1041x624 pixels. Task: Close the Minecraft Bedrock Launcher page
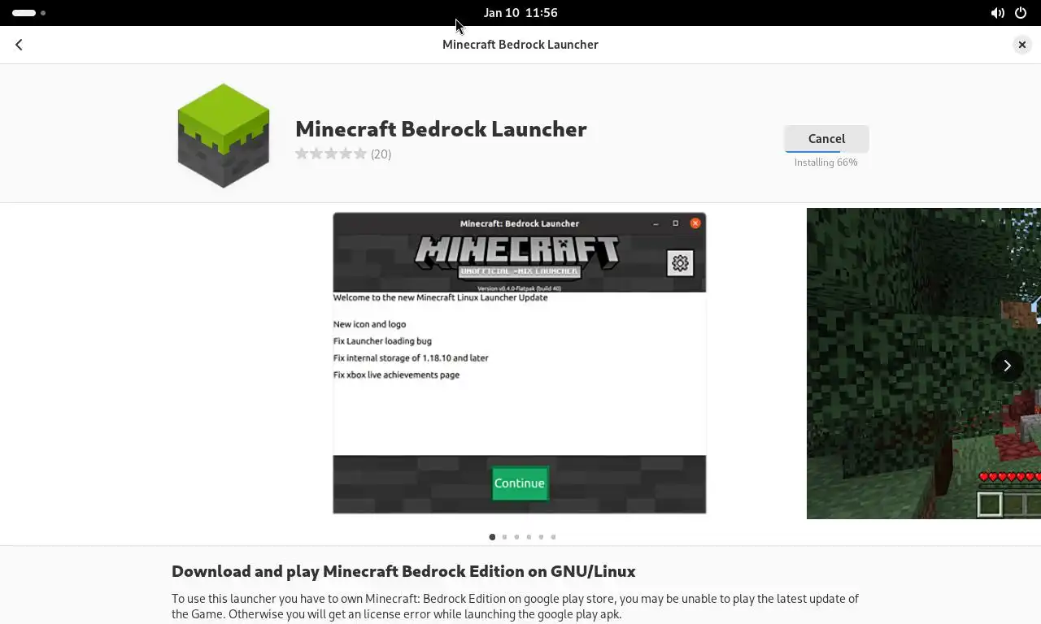tap(1022, 45)
